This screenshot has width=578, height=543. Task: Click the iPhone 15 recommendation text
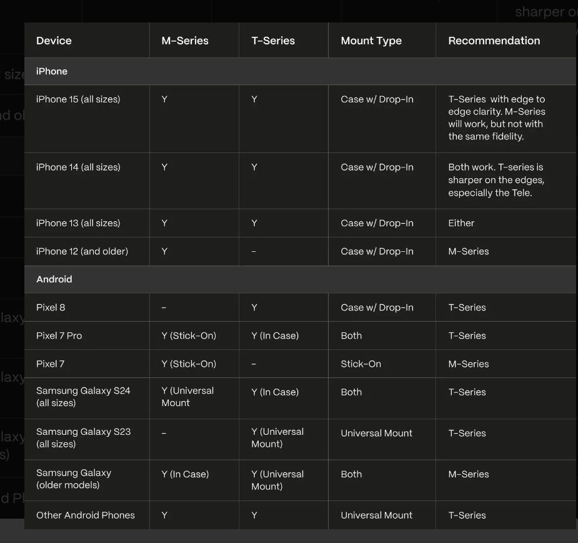click(497, 117)
